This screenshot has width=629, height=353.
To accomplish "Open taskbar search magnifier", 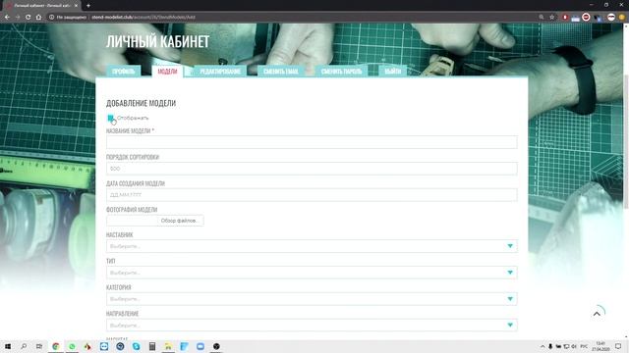I will coord(24,346).
